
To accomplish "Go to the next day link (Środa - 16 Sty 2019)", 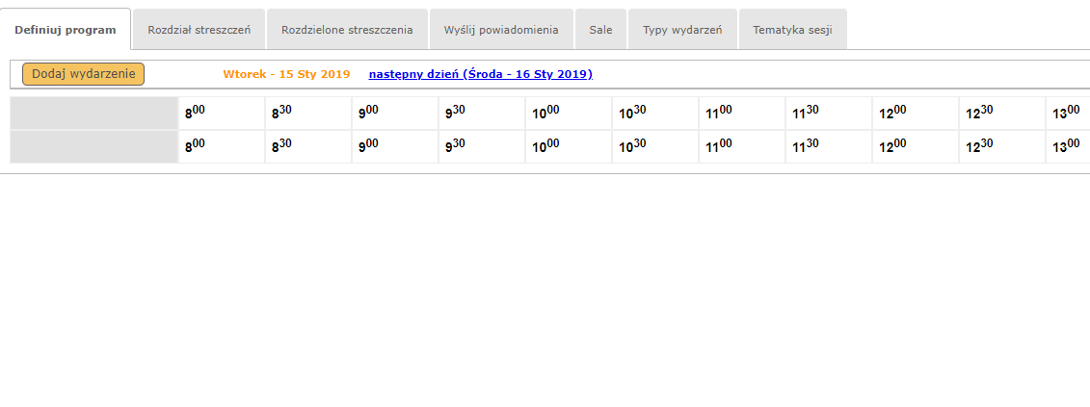I will [x=480, y=74].
